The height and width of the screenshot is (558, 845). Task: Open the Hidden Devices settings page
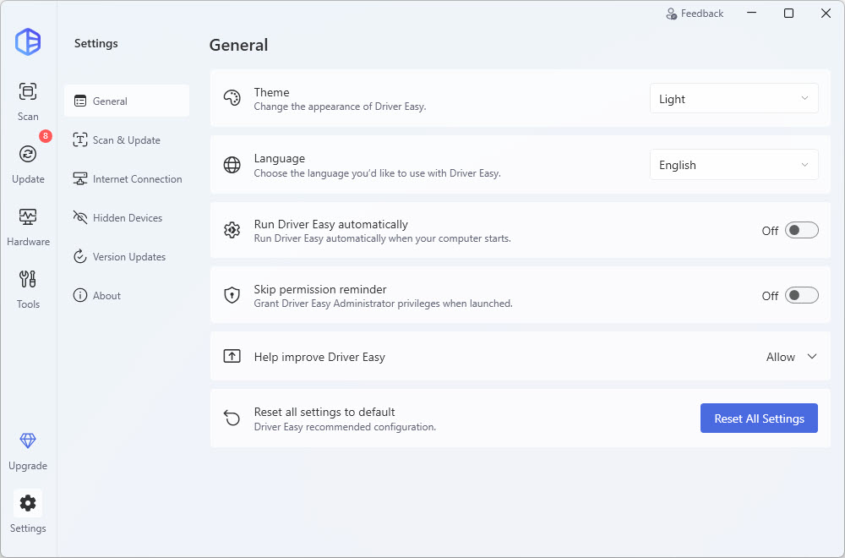(x=127, y=218)
